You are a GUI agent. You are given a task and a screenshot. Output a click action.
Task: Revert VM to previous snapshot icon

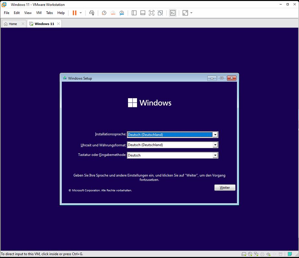pos(113,13)
